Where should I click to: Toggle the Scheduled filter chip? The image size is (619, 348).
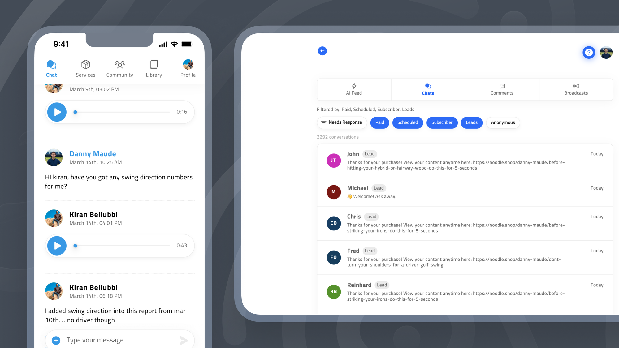(407, 122)
